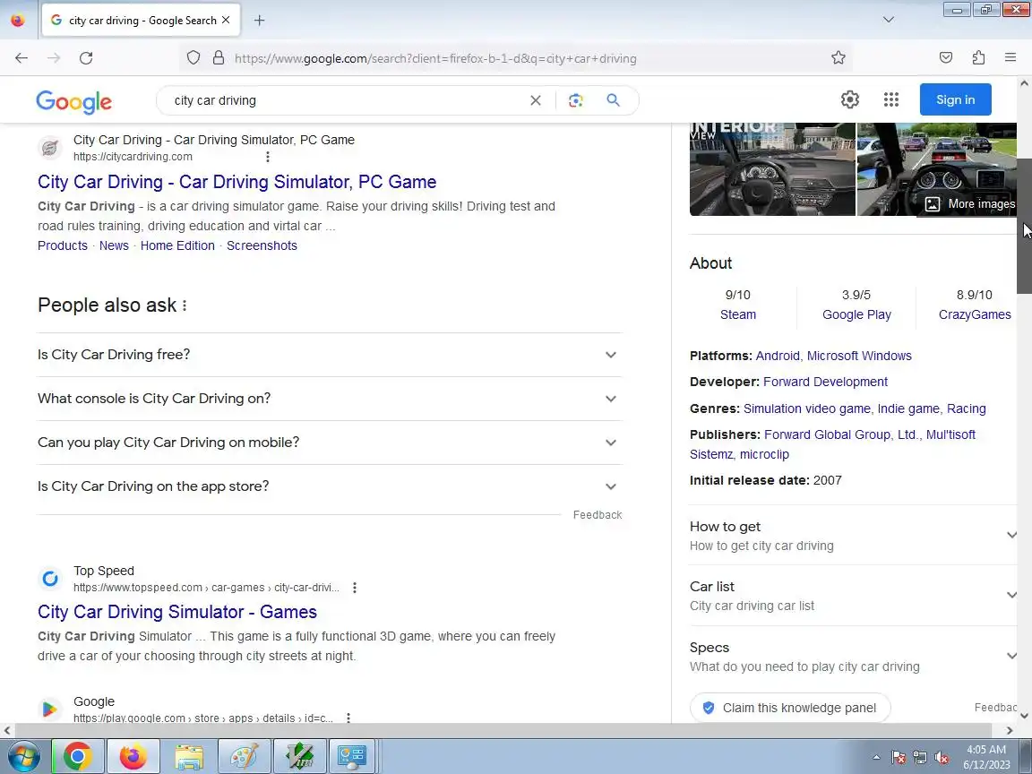Viewport: 1032px width, 774px height.
Task: Click the Firefox address bar URL
Action: 435,58
